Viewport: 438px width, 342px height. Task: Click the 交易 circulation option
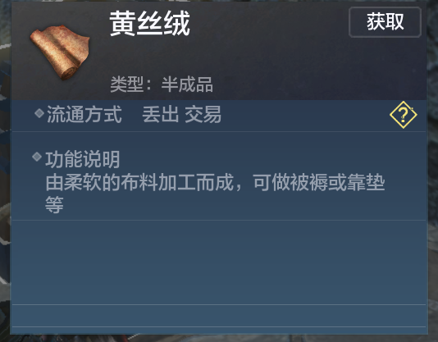[x=203, y=114]
